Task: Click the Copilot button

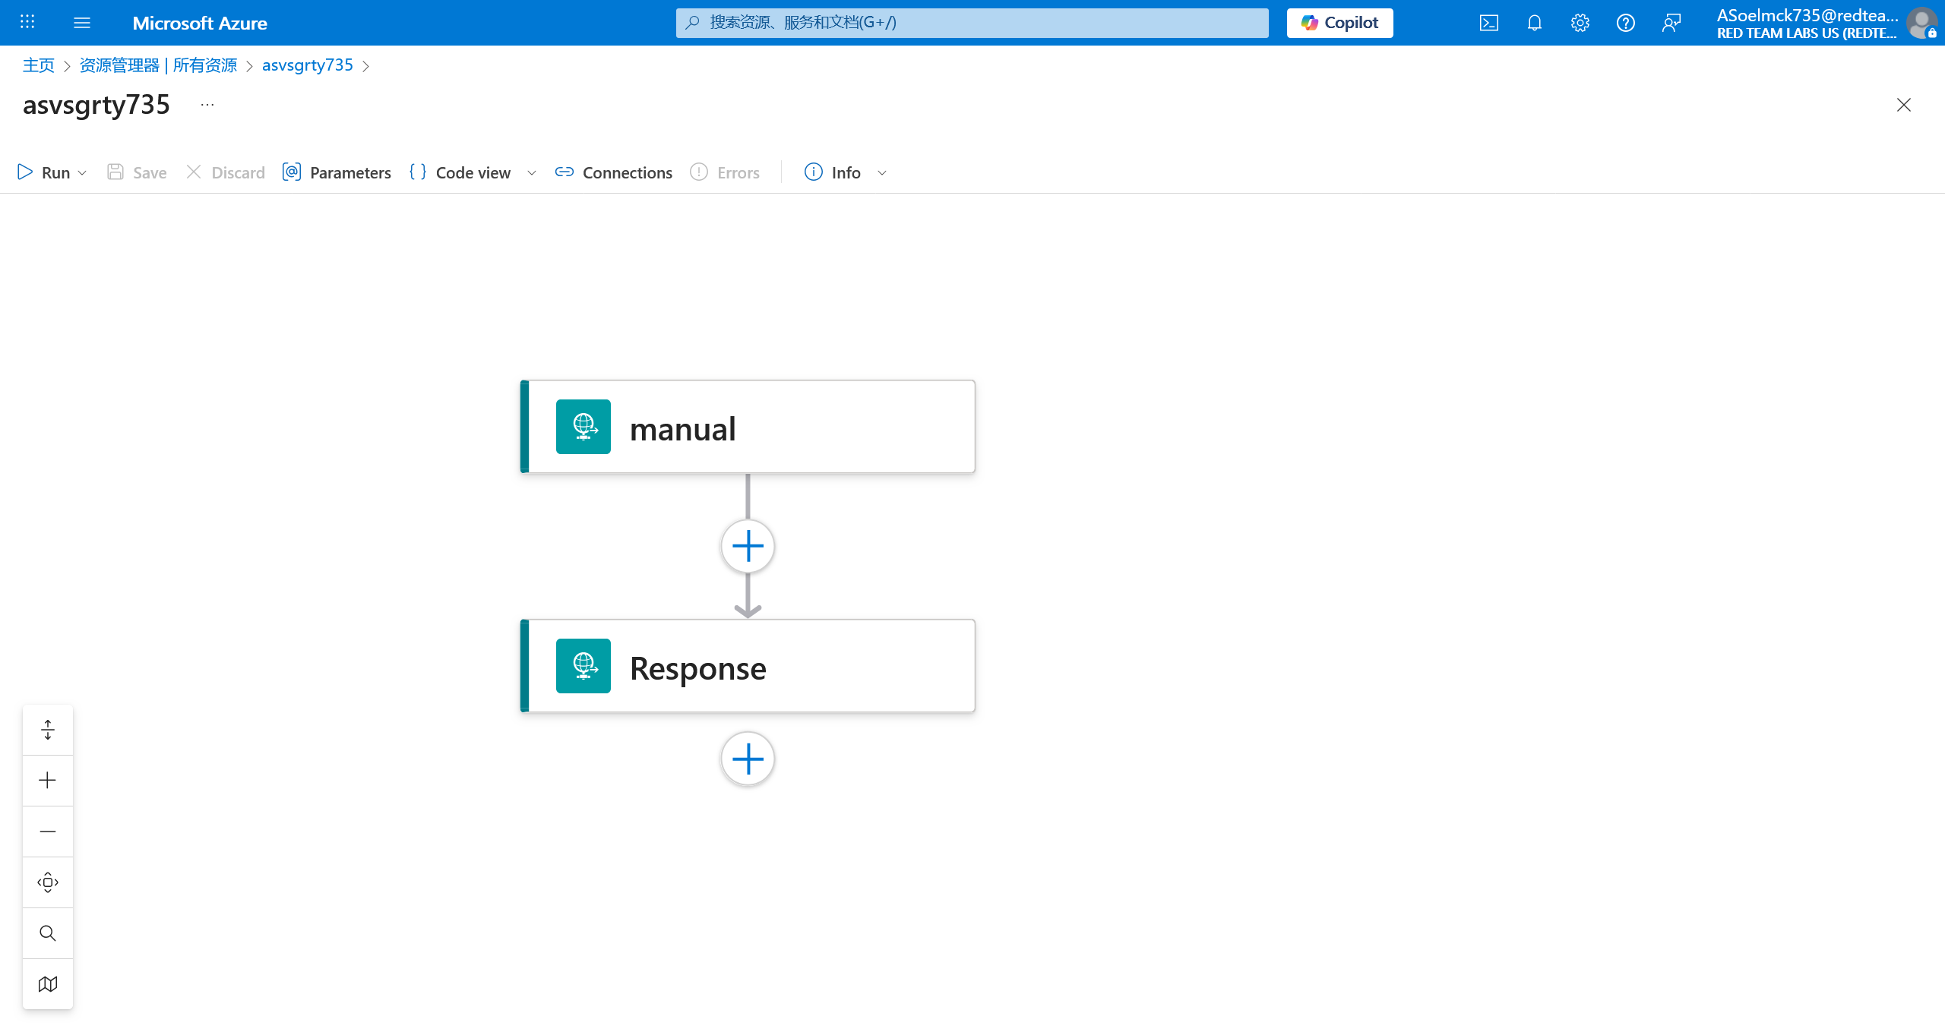Action: pos(1339,23)
